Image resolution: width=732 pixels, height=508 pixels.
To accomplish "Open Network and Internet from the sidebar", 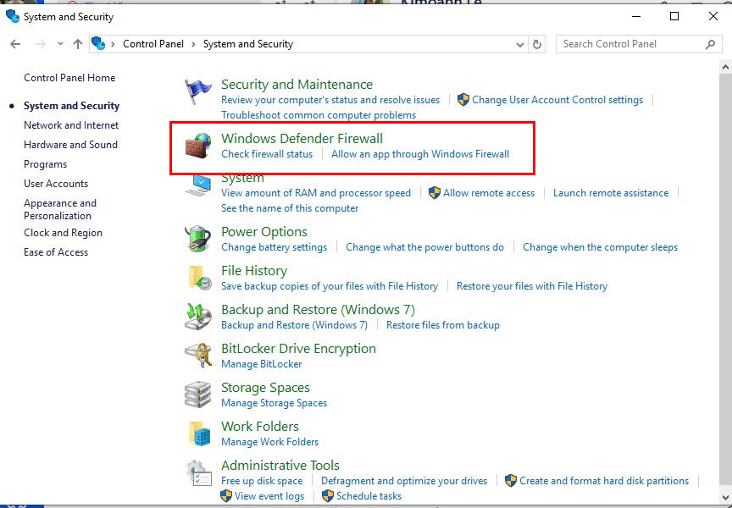I will point(71,124).
